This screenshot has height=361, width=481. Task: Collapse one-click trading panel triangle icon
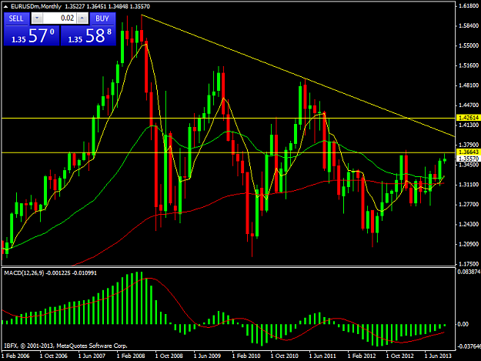coord(6,6)
